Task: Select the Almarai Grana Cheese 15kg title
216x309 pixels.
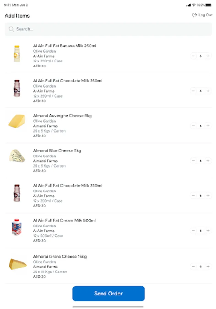Action: 60,256
